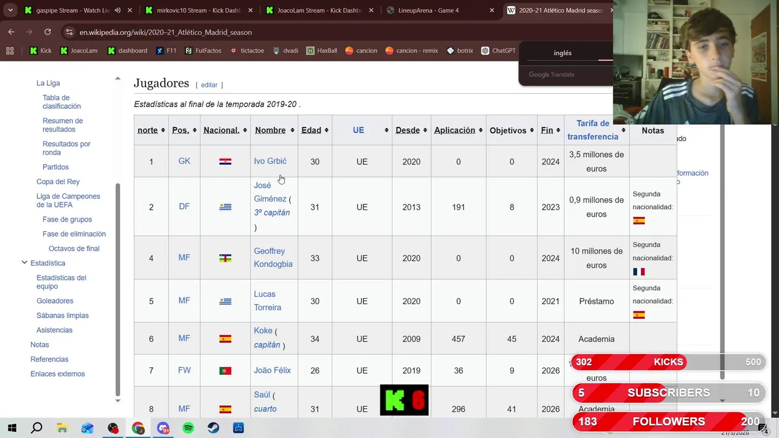Open the FutFactos bookmark

(x=203, y=50)
